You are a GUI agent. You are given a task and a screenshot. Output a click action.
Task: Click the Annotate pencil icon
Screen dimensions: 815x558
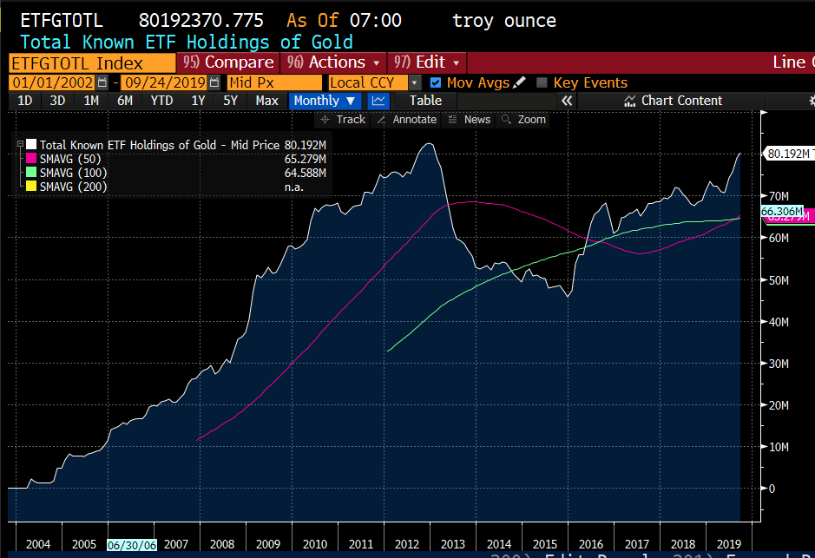(x=381, y=120)
